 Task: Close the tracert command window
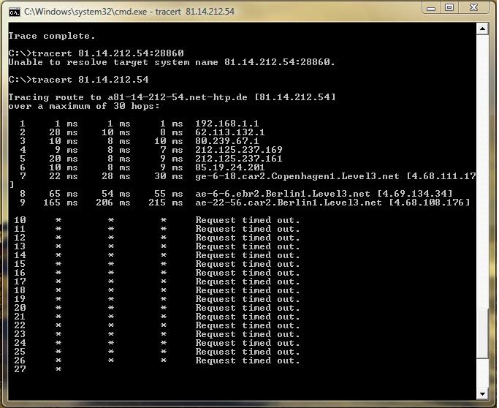pos(474,7)
